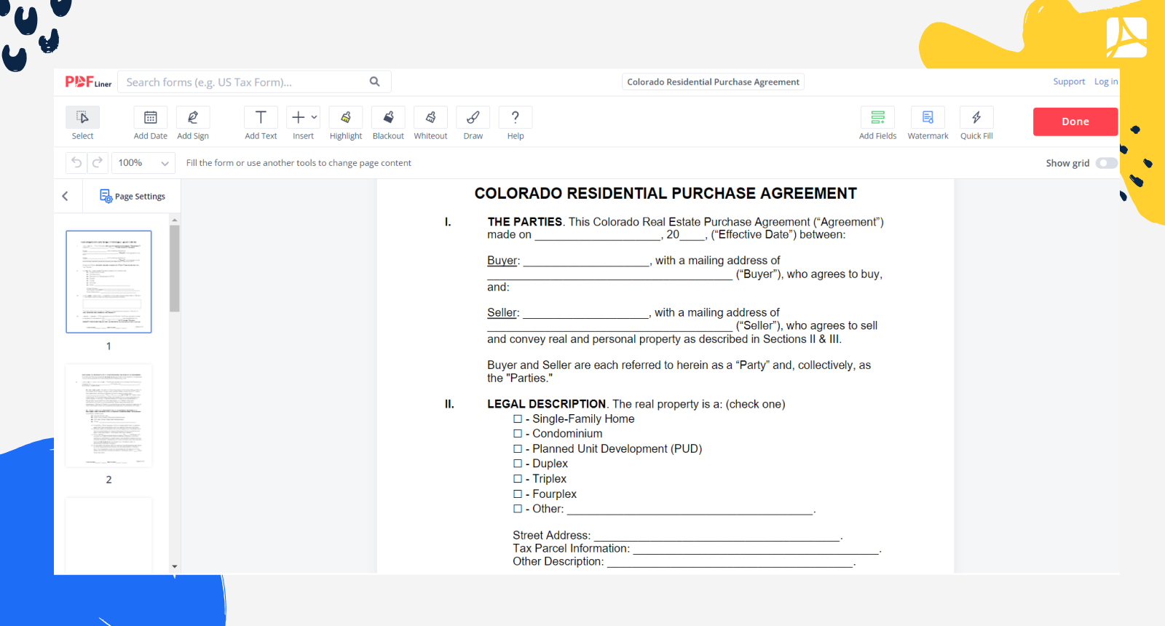Click the Other property type blank line

690,510
